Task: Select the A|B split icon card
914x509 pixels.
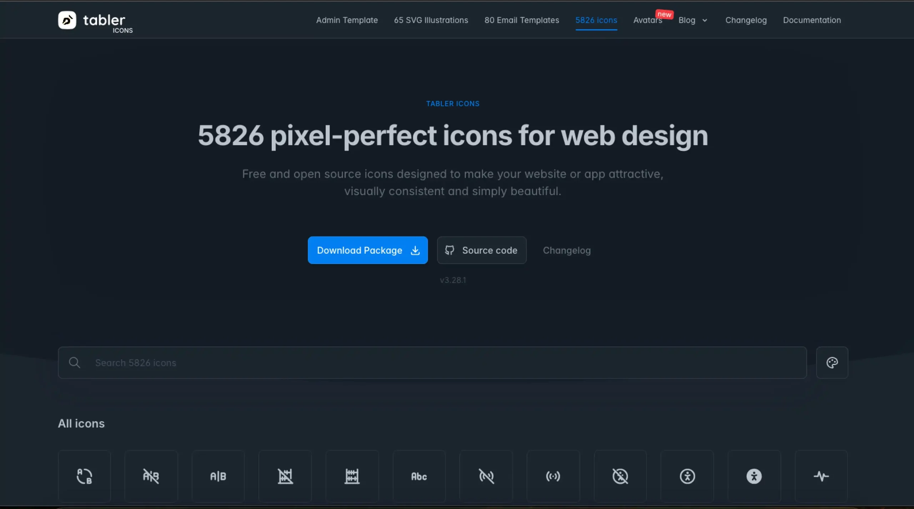Action: point(218,476)
